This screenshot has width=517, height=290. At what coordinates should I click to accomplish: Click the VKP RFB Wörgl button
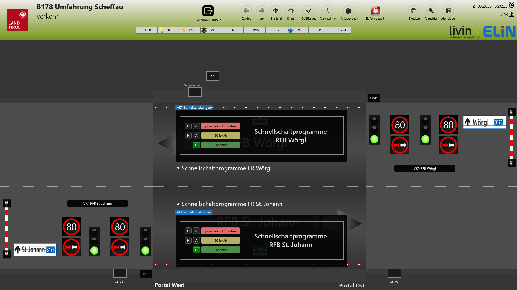click(x=425, y=169)
